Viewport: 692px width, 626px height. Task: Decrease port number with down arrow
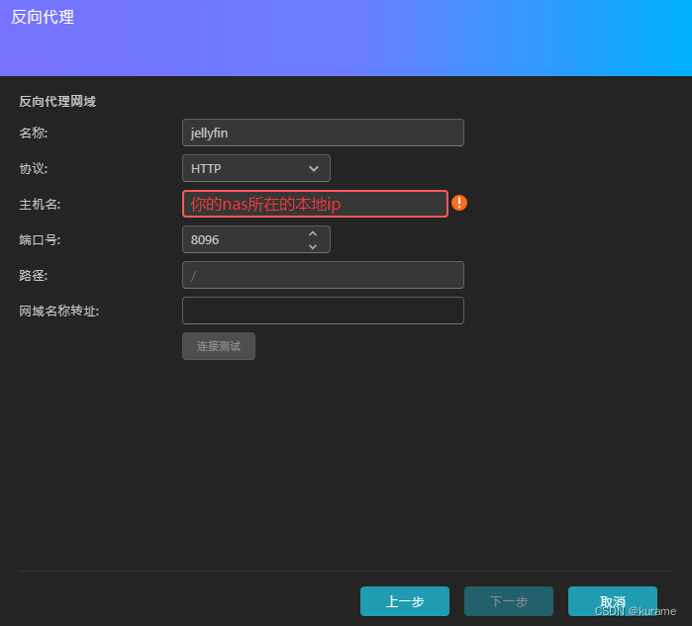tap(313, 246)
